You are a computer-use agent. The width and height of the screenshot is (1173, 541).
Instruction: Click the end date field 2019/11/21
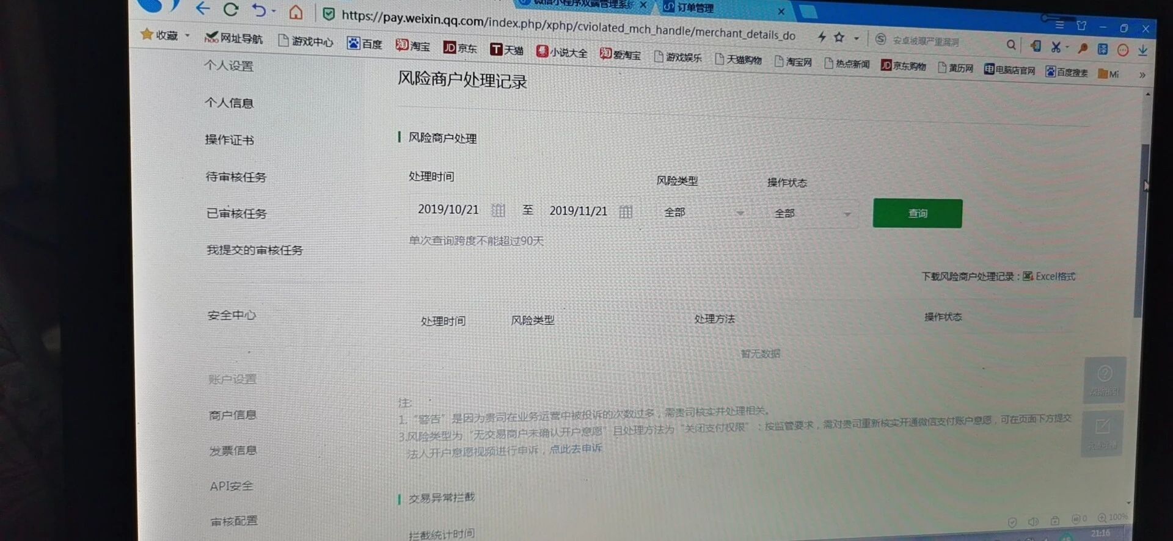pyautogui.click(x=578, y=211)
